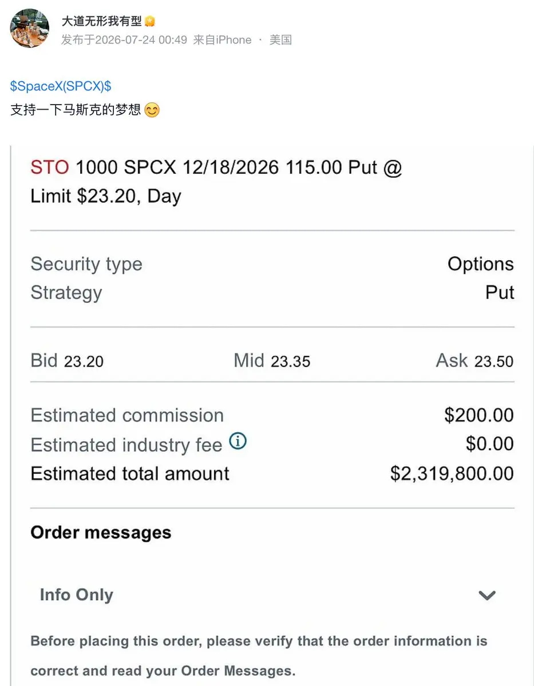Click the post timestamp 2026-07-24 00:49

point(141,39)
